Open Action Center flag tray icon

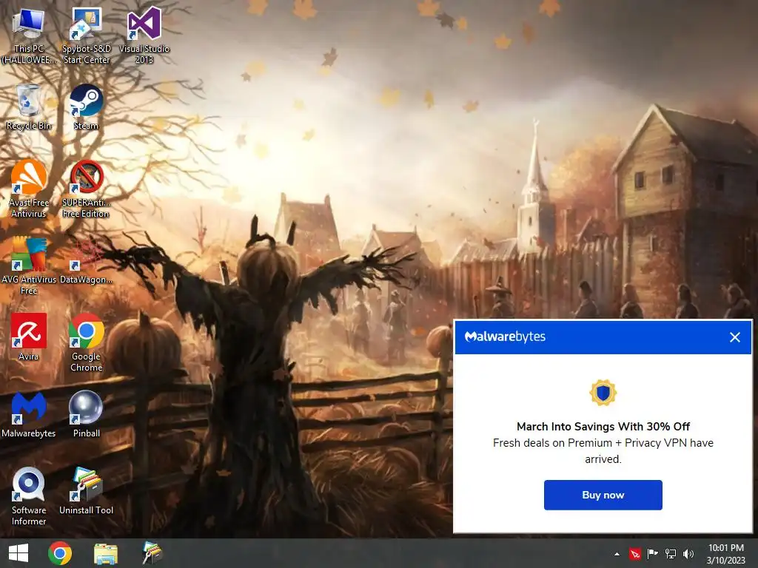(x=653, y=554)
